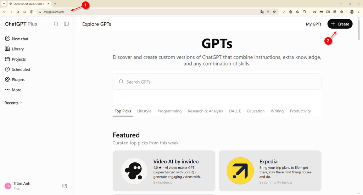
Task: Click the browser Home icon
Action: pos(25,12)
